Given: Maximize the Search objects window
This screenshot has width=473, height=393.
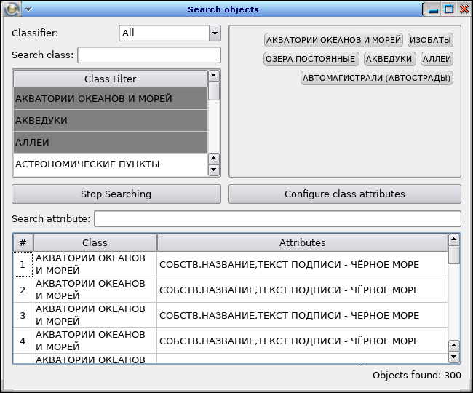Looking at the screenshot, I should point(448,9).
